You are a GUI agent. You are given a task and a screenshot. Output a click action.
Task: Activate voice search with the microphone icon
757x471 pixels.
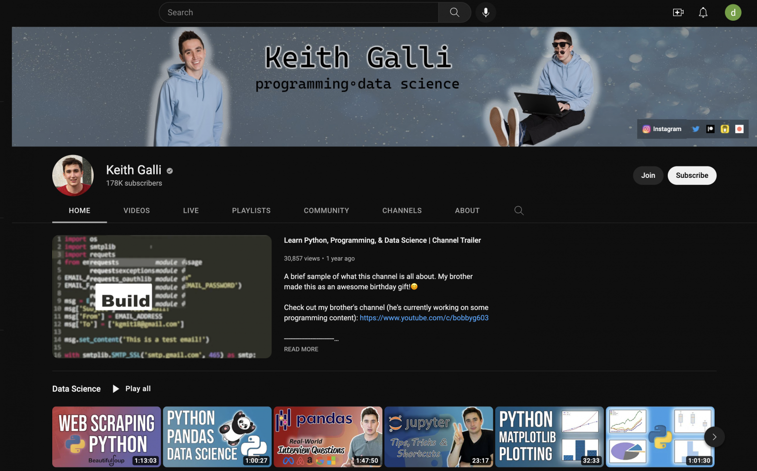[485, 12]
